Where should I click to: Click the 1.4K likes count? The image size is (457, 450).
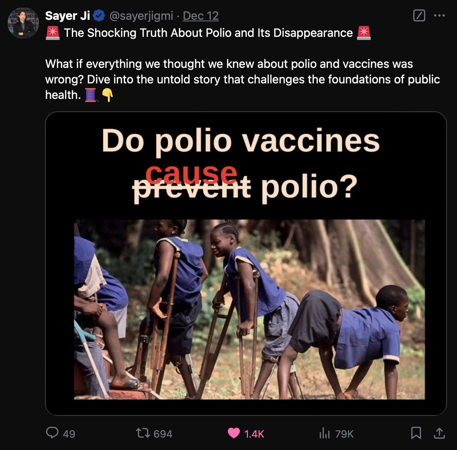[254, 434]
